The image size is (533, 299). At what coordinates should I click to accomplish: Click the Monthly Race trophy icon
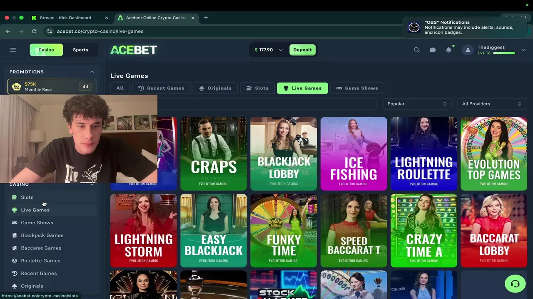coord(16,87)
